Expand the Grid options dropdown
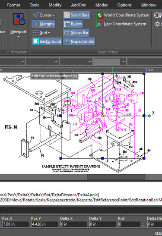The image size is (162, 236). click(x=49, y=33)
